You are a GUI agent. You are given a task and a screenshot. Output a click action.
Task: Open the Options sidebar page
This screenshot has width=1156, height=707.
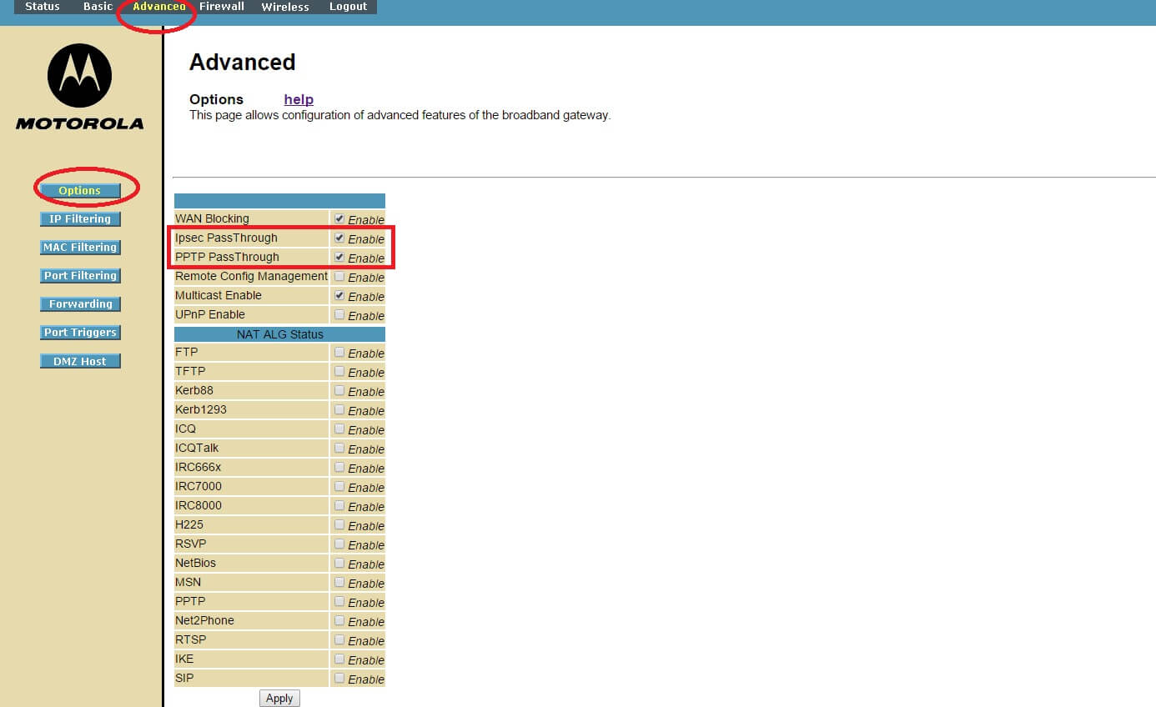pos(80,191)
